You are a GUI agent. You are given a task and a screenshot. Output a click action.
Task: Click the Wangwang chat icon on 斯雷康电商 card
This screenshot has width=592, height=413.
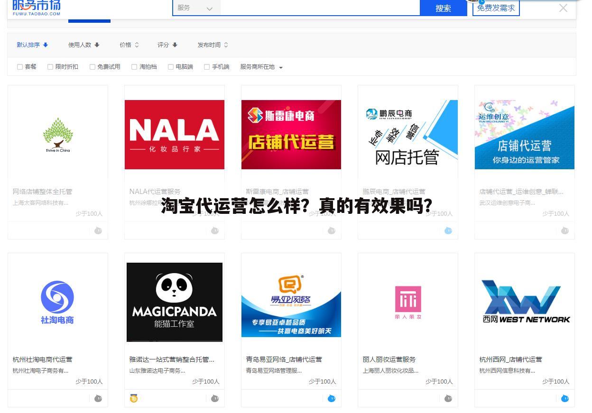coord(332,230)
